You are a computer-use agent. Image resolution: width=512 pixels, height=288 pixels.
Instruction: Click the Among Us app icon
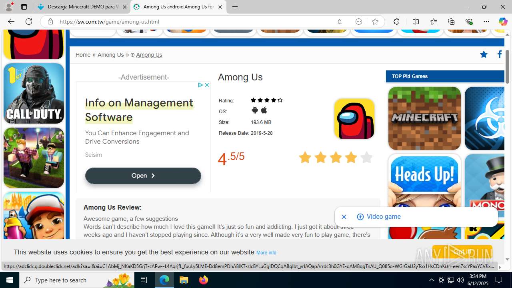[354, 119]
